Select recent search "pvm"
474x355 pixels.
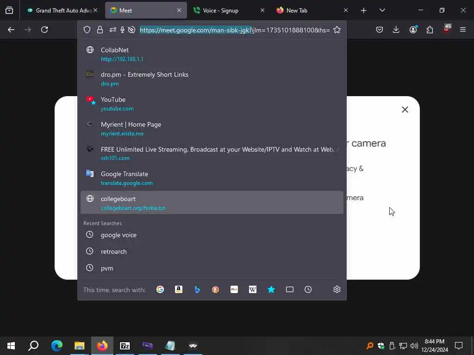(212, 268)
